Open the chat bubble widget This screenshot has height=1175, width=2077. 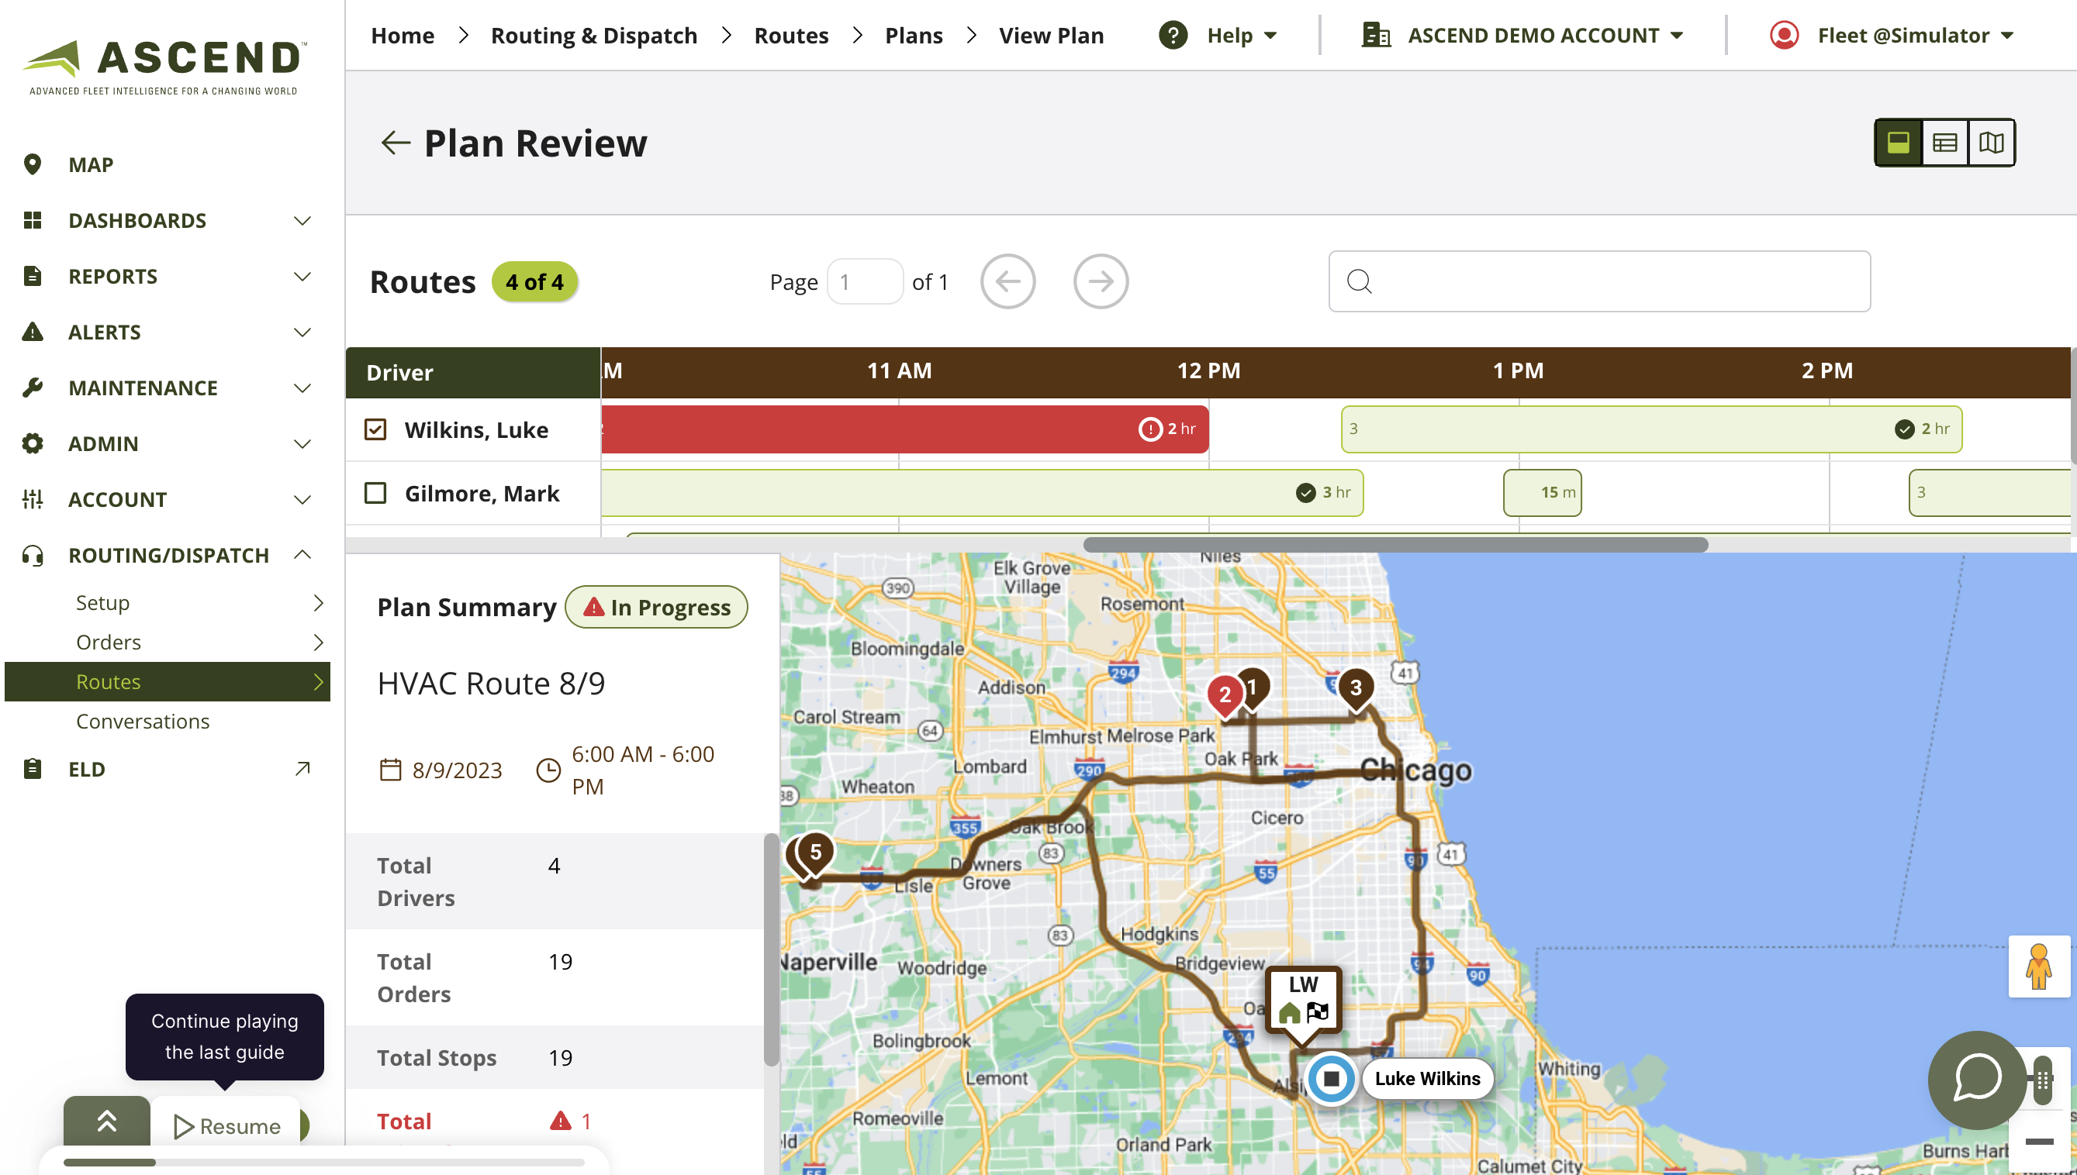pyautogui.click(x=1977, y=1079)
